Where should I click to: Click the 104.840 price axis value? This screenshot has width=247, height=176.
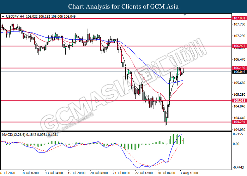(240, 106)
